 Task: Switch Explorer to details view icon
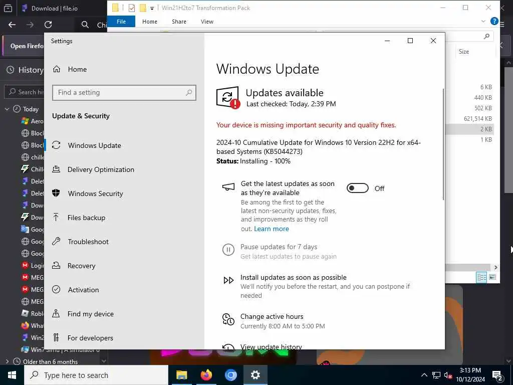coord(481,277)
